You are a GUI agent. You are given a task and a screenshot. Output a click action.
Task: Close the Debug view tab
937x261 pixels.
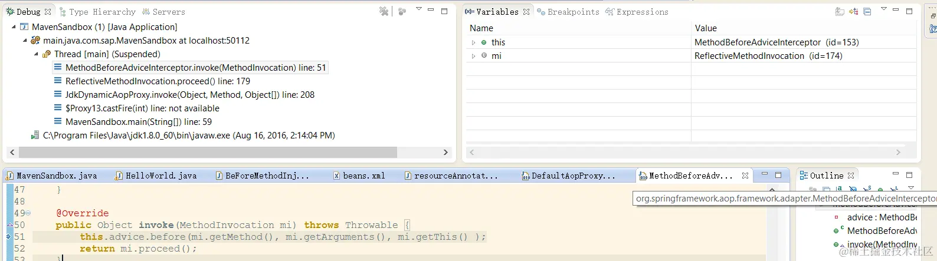(x=48, y=12)
